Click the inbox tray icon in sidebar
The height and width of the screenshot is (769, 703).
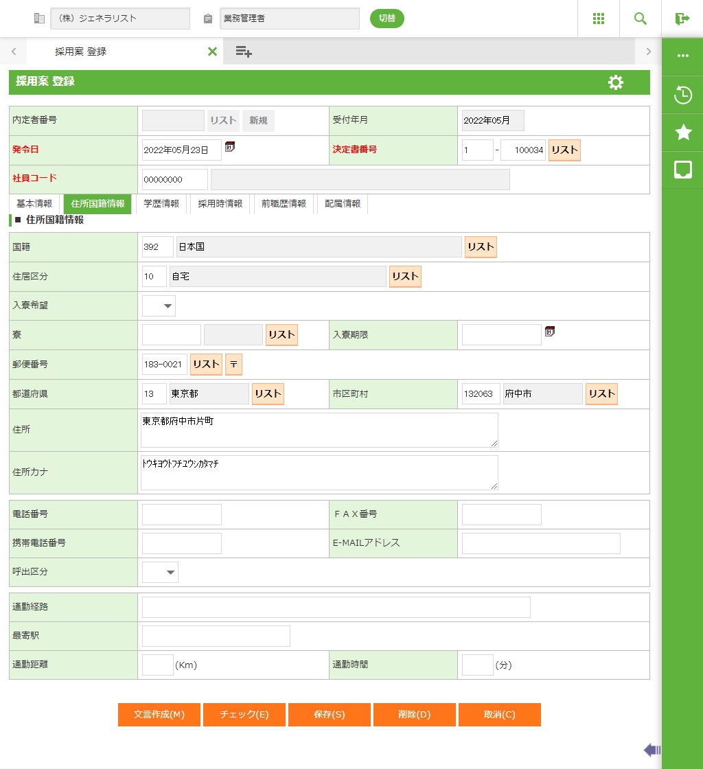[x=682, y=170]
